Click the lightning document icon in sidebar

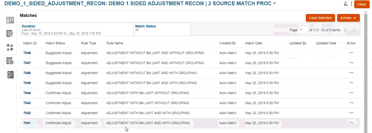[10, 33]
